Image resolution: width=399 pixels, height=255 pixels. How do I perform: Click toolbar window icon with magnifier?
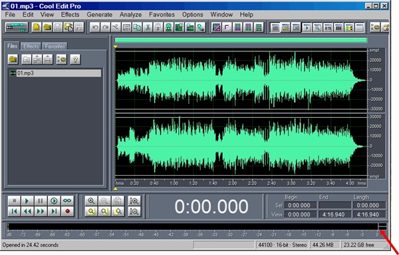[317, 27]
